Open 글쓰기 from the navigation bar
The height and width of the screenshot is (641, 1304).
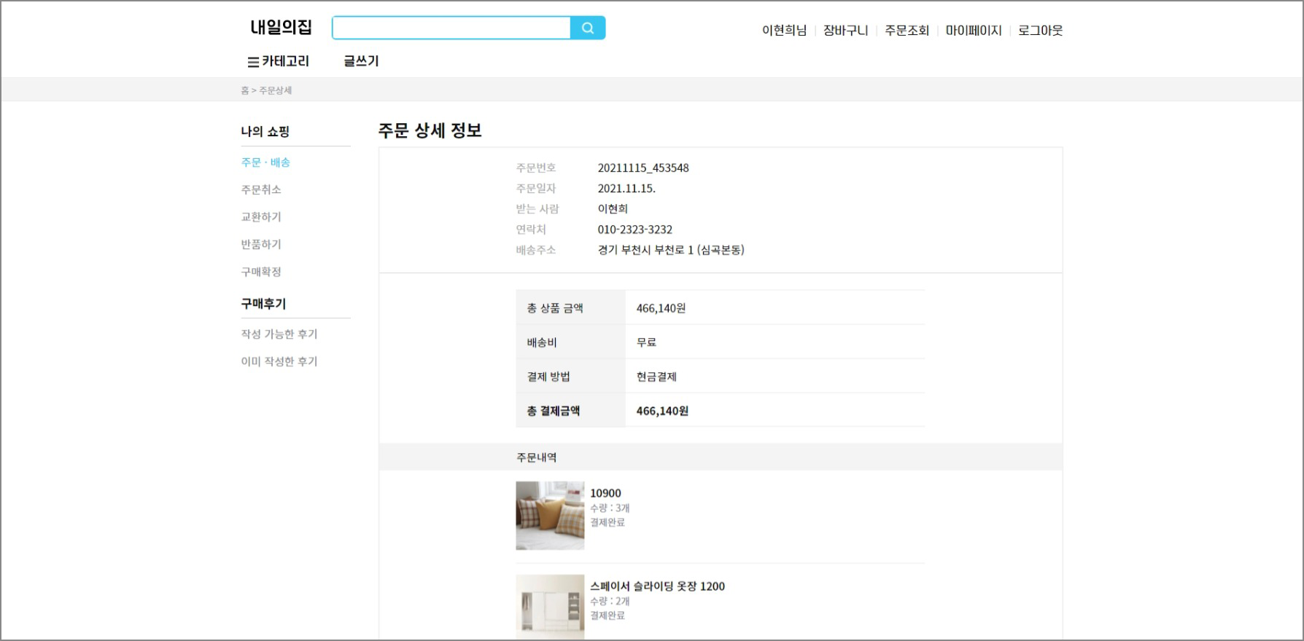(362, 62)
